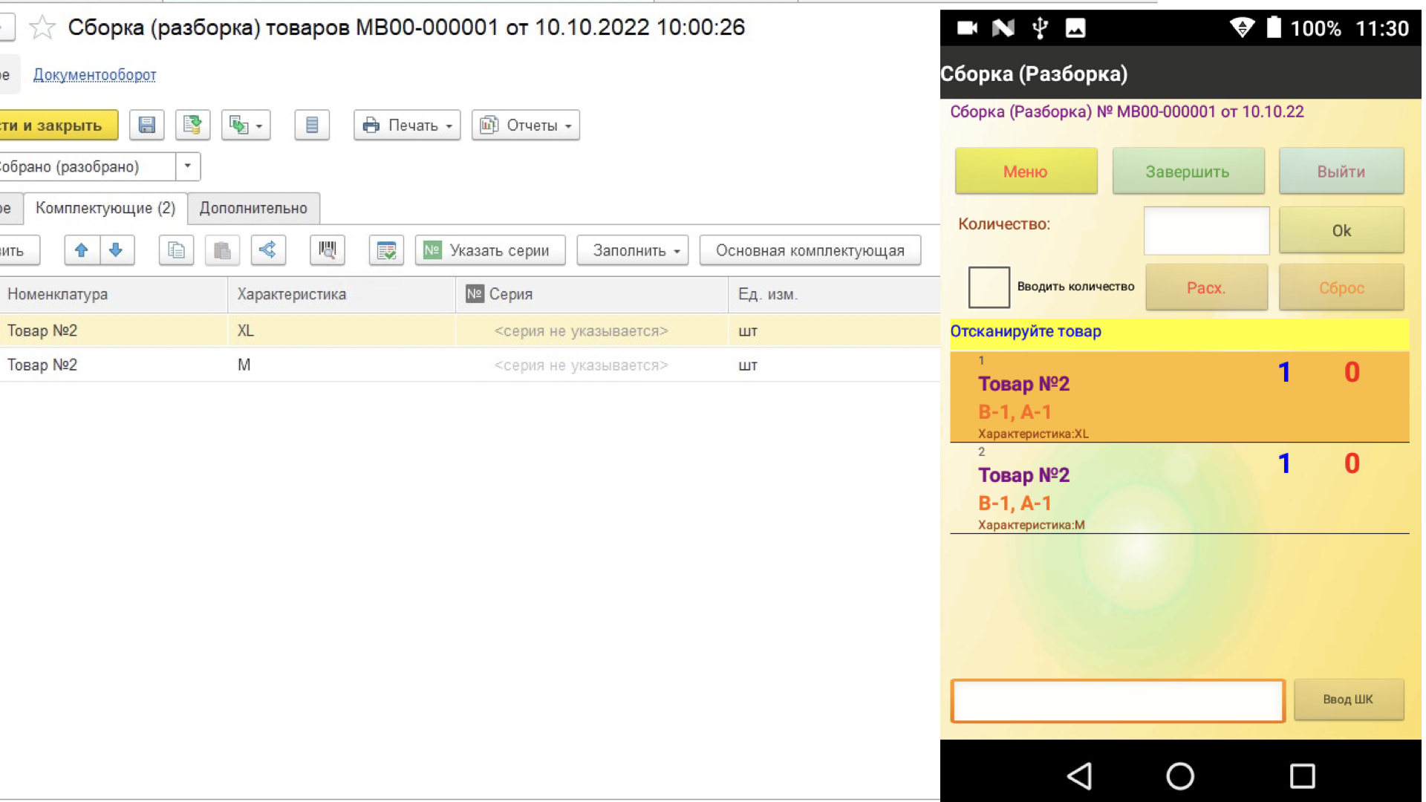Click the split row share-like icon

tap(268, 250)
